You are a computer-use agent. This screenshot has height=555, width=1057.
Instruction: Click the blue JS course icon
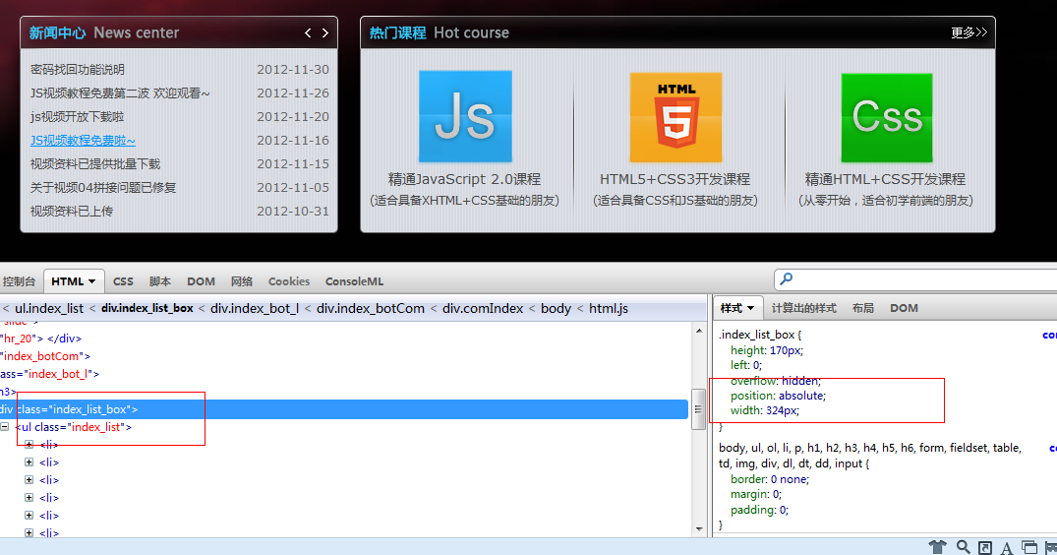click(465, 117)
